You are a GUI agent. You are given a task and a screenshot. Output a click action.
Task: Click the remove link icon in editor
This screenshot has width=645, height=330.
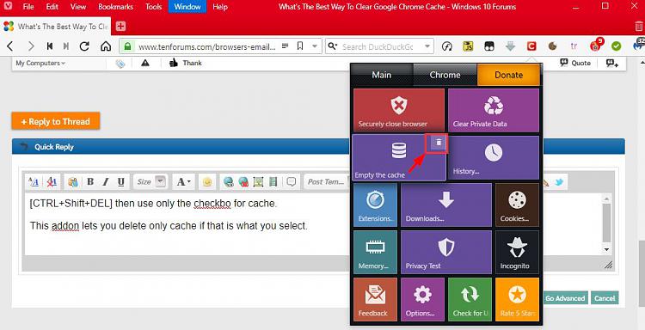(x=243, y=181)
